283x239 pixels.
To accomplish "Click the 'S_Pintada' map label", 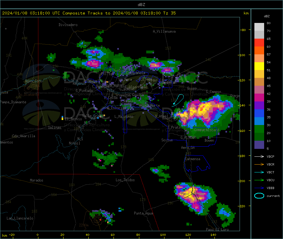I will [x=84, y=91].
